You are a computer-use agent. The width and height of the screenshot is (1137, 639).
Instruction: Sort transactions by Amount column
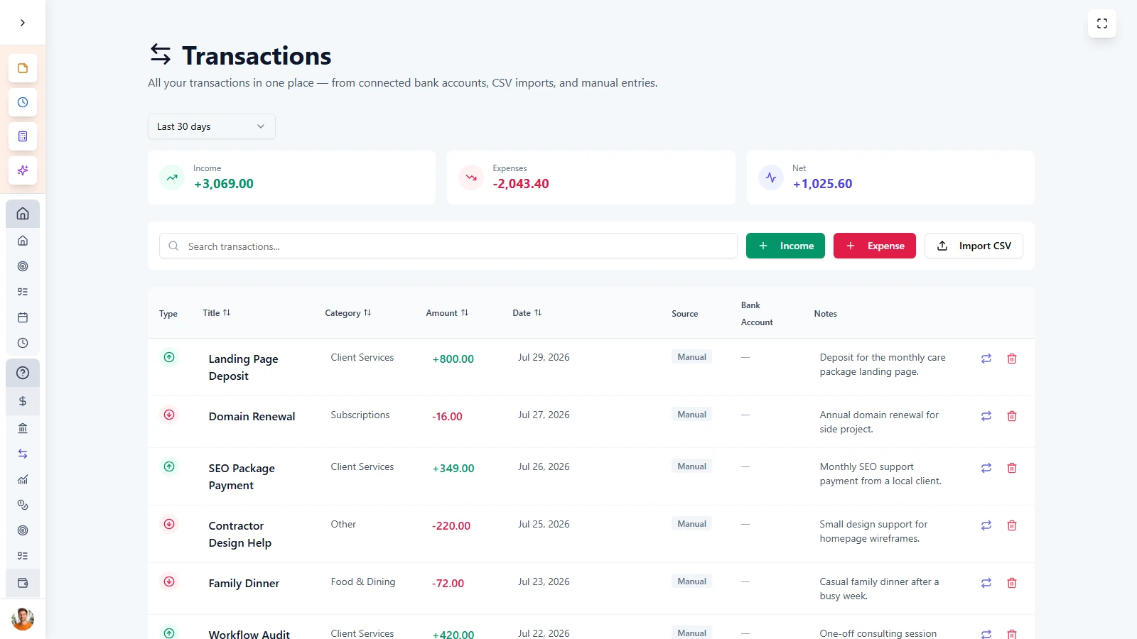tap(447, 313)
